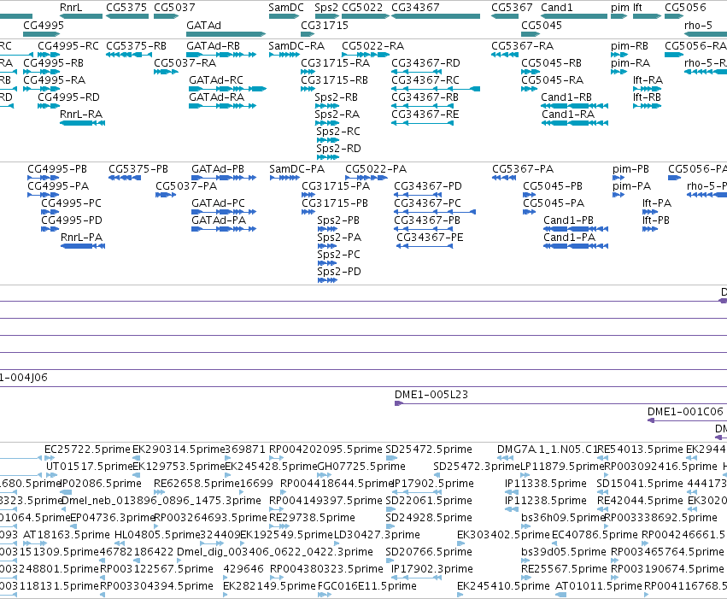The width and height of the screenshot is (727, 599).
Task: Open transcript Cand1-RA
Action: click(568, 115)
